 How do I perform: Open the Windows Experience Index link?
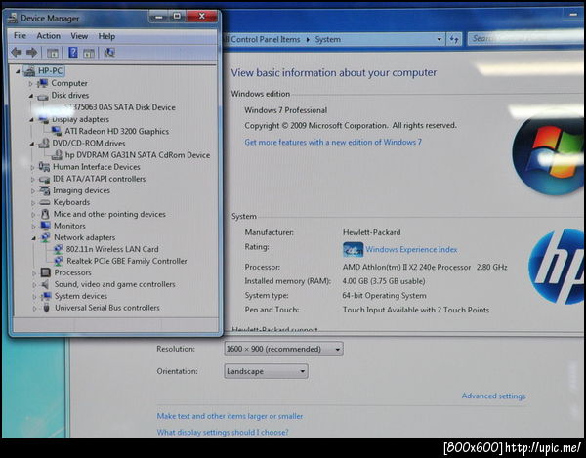coord(411,249)
